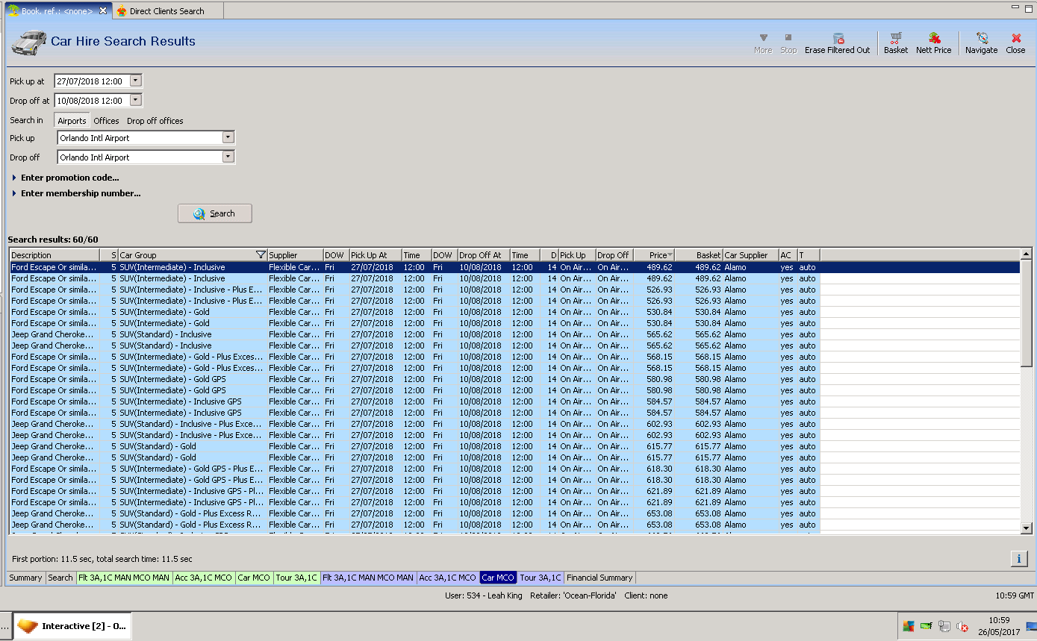This screenshot has width=1037, height=641.
Task: Open the Pick up airport dropdown
Action: point(228,138)
